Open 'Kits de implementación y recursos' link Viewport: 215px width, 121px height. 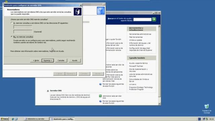coord(138,70)
